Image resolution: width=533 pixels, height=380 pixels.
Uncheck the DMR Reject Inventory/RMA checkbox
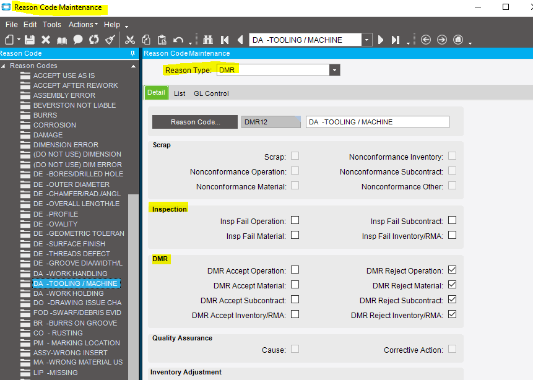(452, 314)
